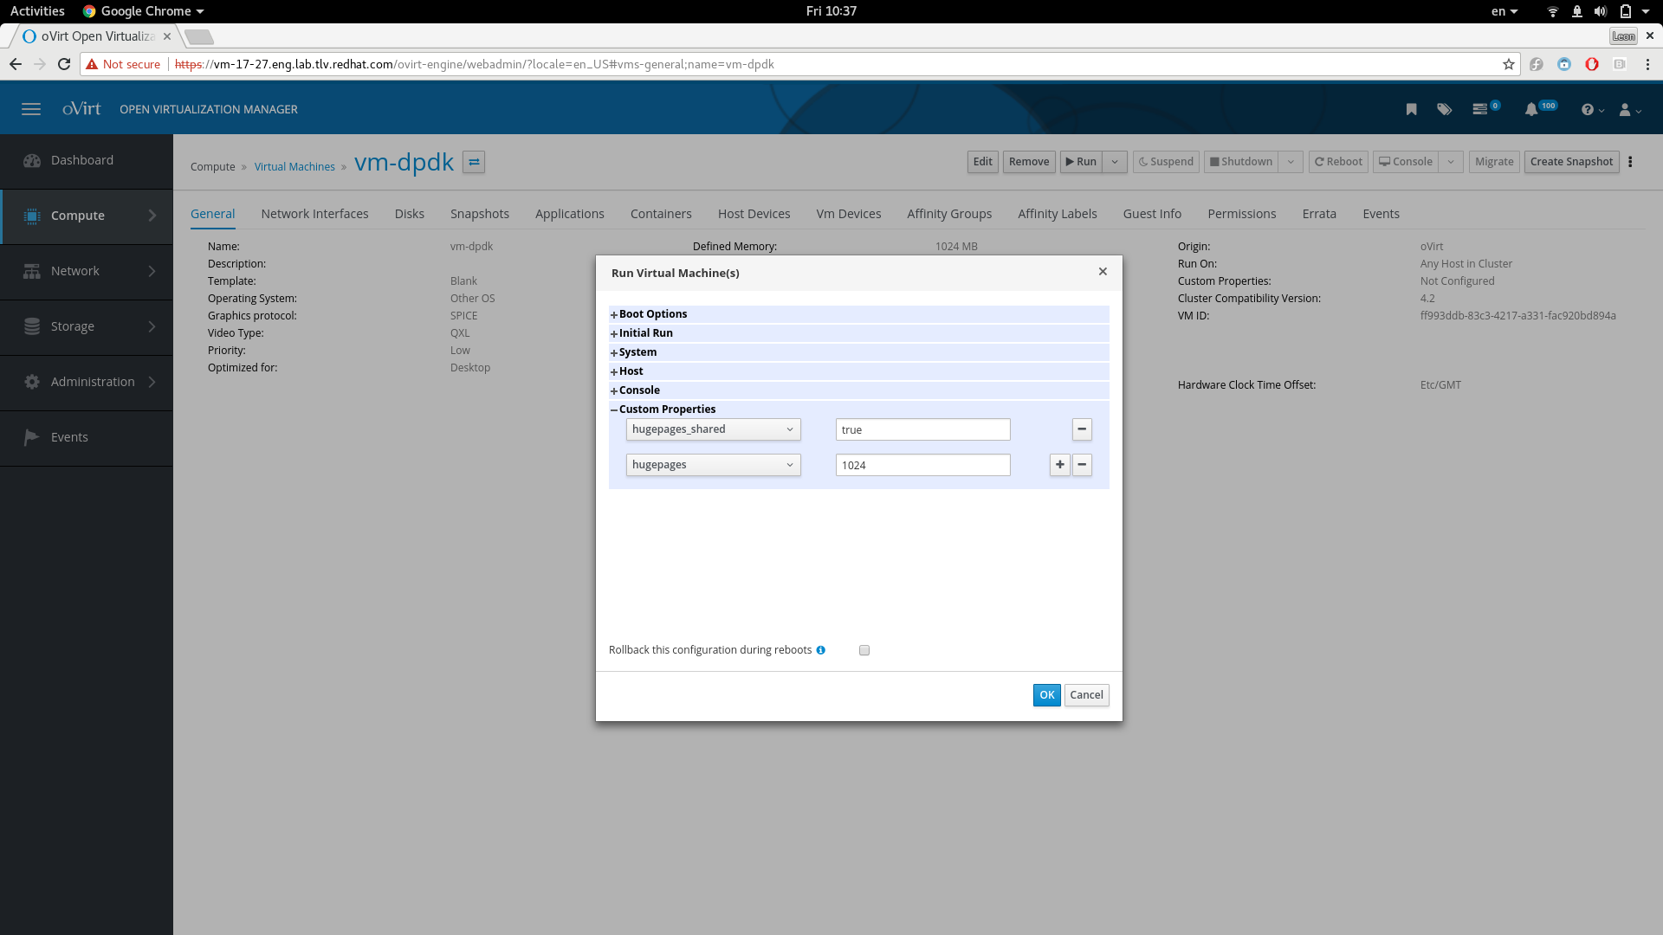
Task: Collapse the Custom Properties section
Action: [x=666, y=409]
